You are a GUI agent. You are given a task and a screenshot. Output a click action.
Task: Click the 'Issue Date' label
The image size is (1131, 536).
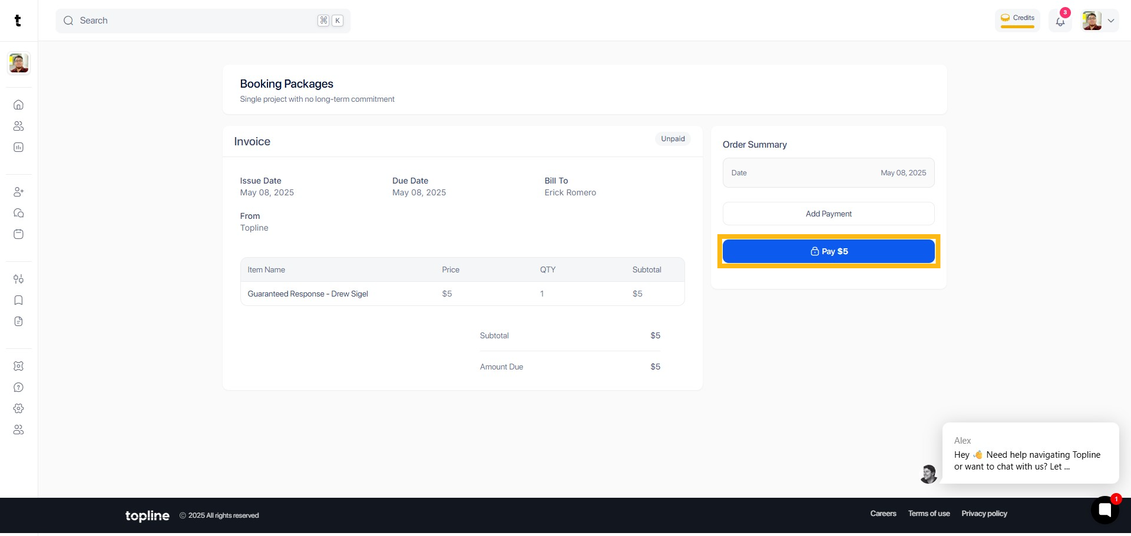click(260, 181)
